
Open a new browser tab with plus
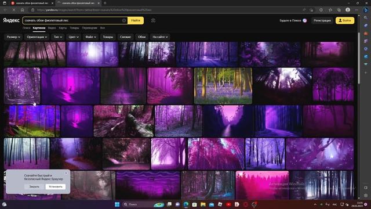105,3
